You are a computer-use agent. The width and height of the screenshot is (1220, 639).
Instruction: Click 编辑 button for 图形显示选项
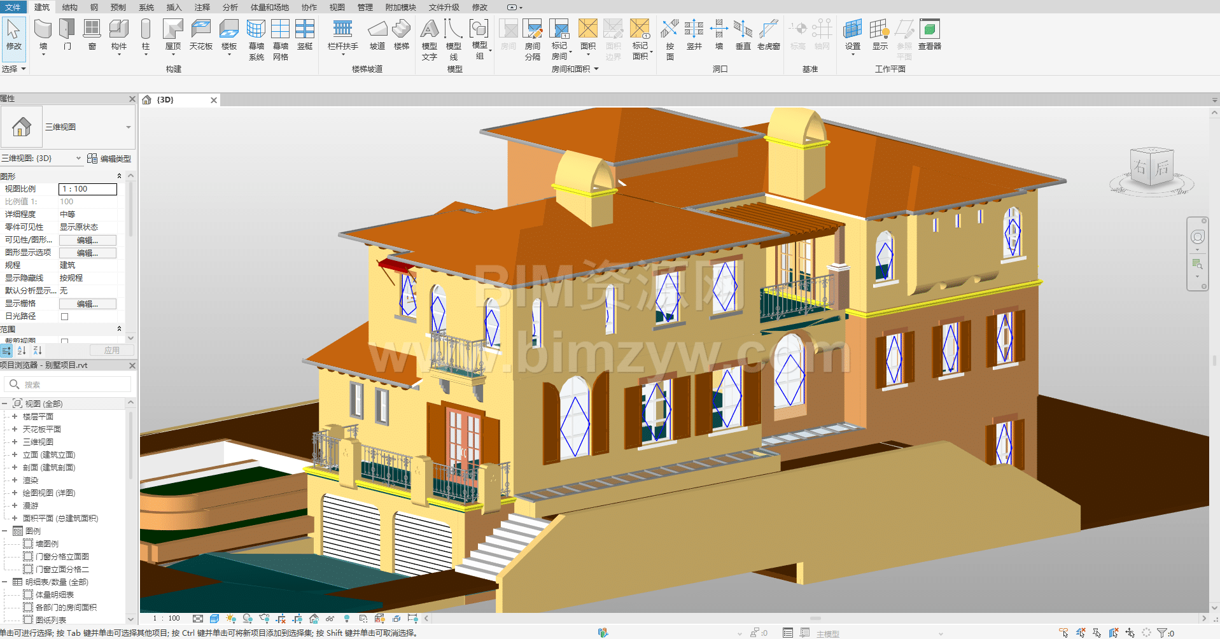(87, 253)
